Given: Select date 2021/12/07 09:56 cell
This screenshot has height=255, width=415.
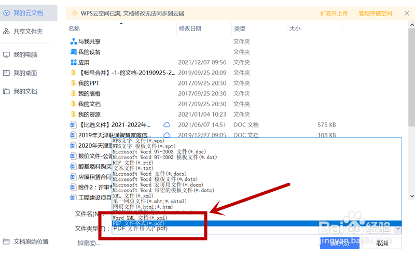Looking at the screenshot, I should [202, 62].
